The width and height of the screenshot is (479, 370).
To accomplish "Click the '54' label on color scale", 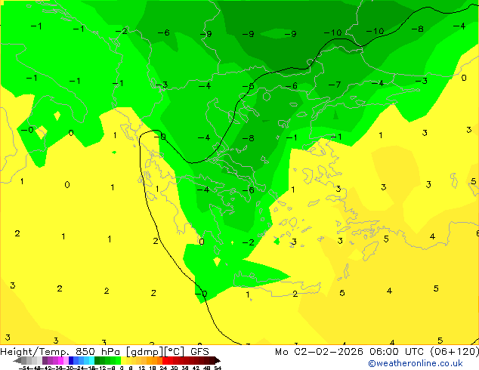I will (x=218, y=368).
